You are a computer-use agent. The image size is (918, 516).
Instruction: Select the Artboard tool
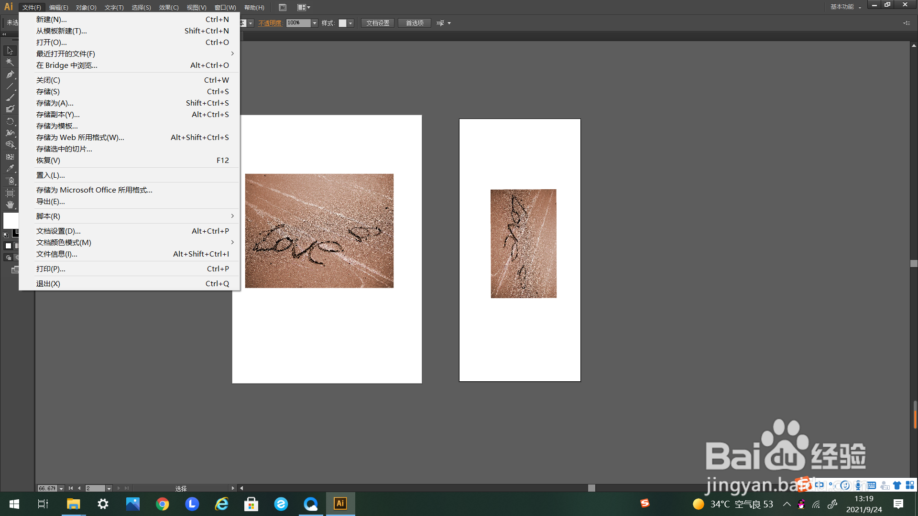click(x=10, y=193)
